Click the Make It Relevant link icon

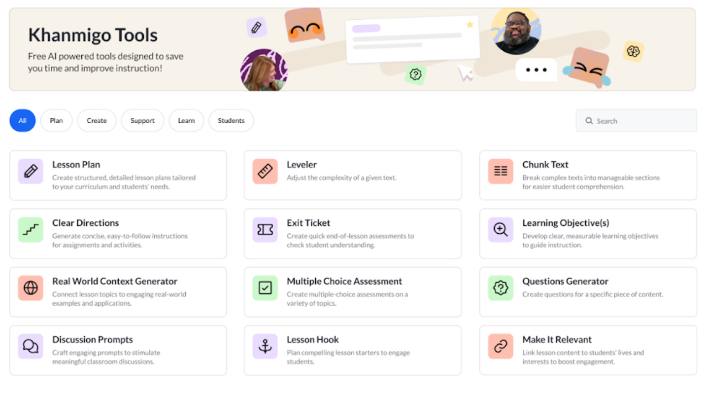(501, 346)
